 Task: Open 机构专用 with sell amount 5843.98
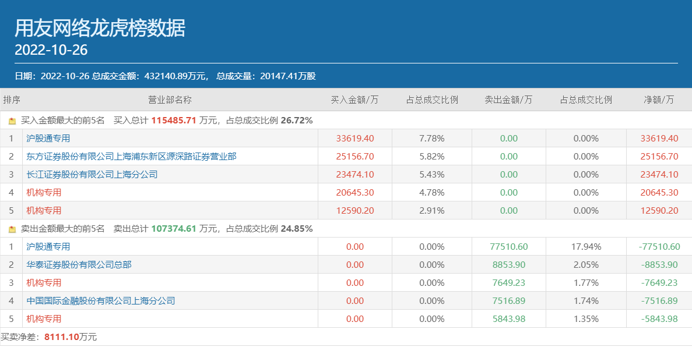44,319
